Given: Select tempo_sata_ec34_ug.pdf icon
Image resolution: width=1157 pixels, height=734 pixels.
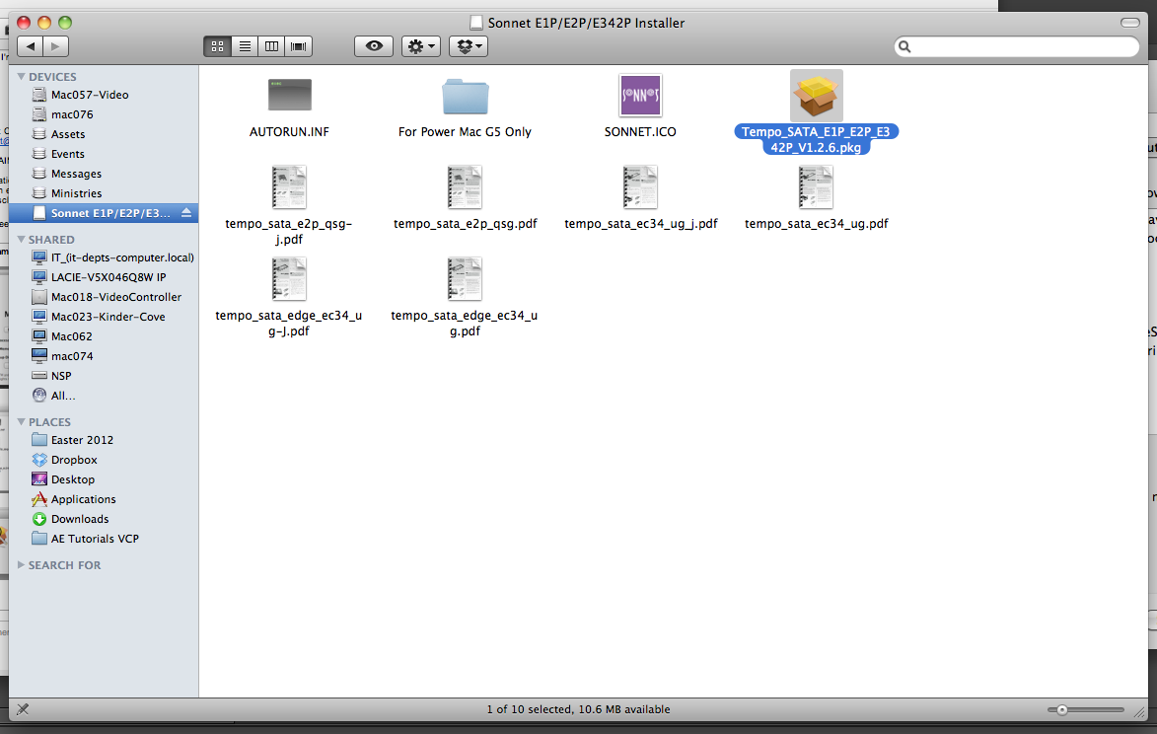Looking at the screenshot, I should point(816,187).
